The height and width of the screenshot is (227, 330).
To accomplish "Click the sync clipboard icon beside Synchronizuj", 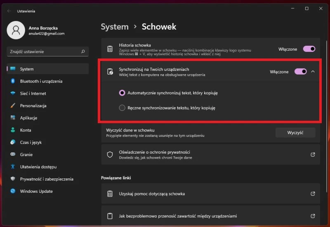I will 110,72.
